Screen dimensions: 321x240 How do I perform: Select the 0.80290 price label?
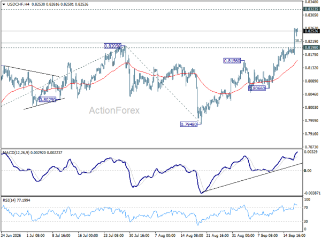(47, 100)
